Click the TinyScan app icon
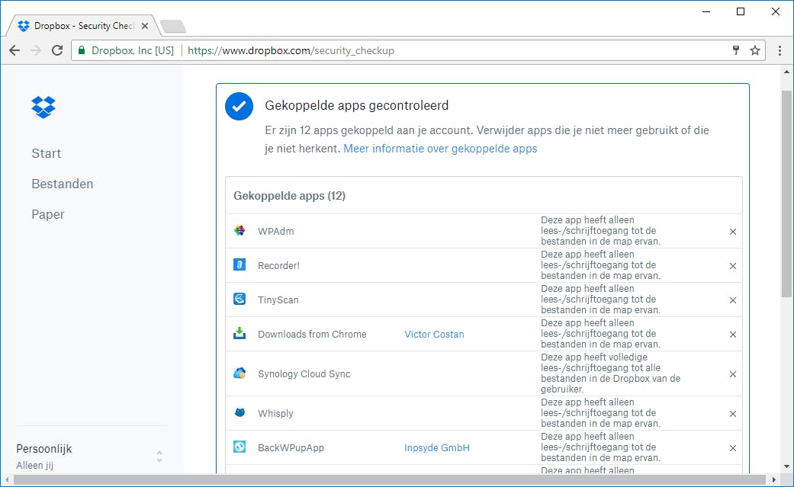This screenshot has width=794, height=487. (x=239, y=300)
